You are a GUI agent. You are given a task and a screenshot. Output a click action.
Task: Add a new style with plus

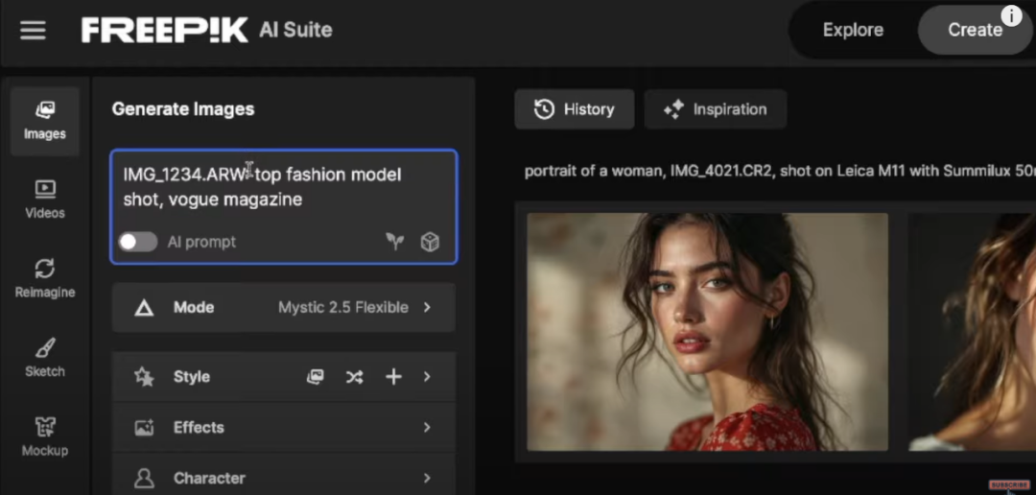393,377
